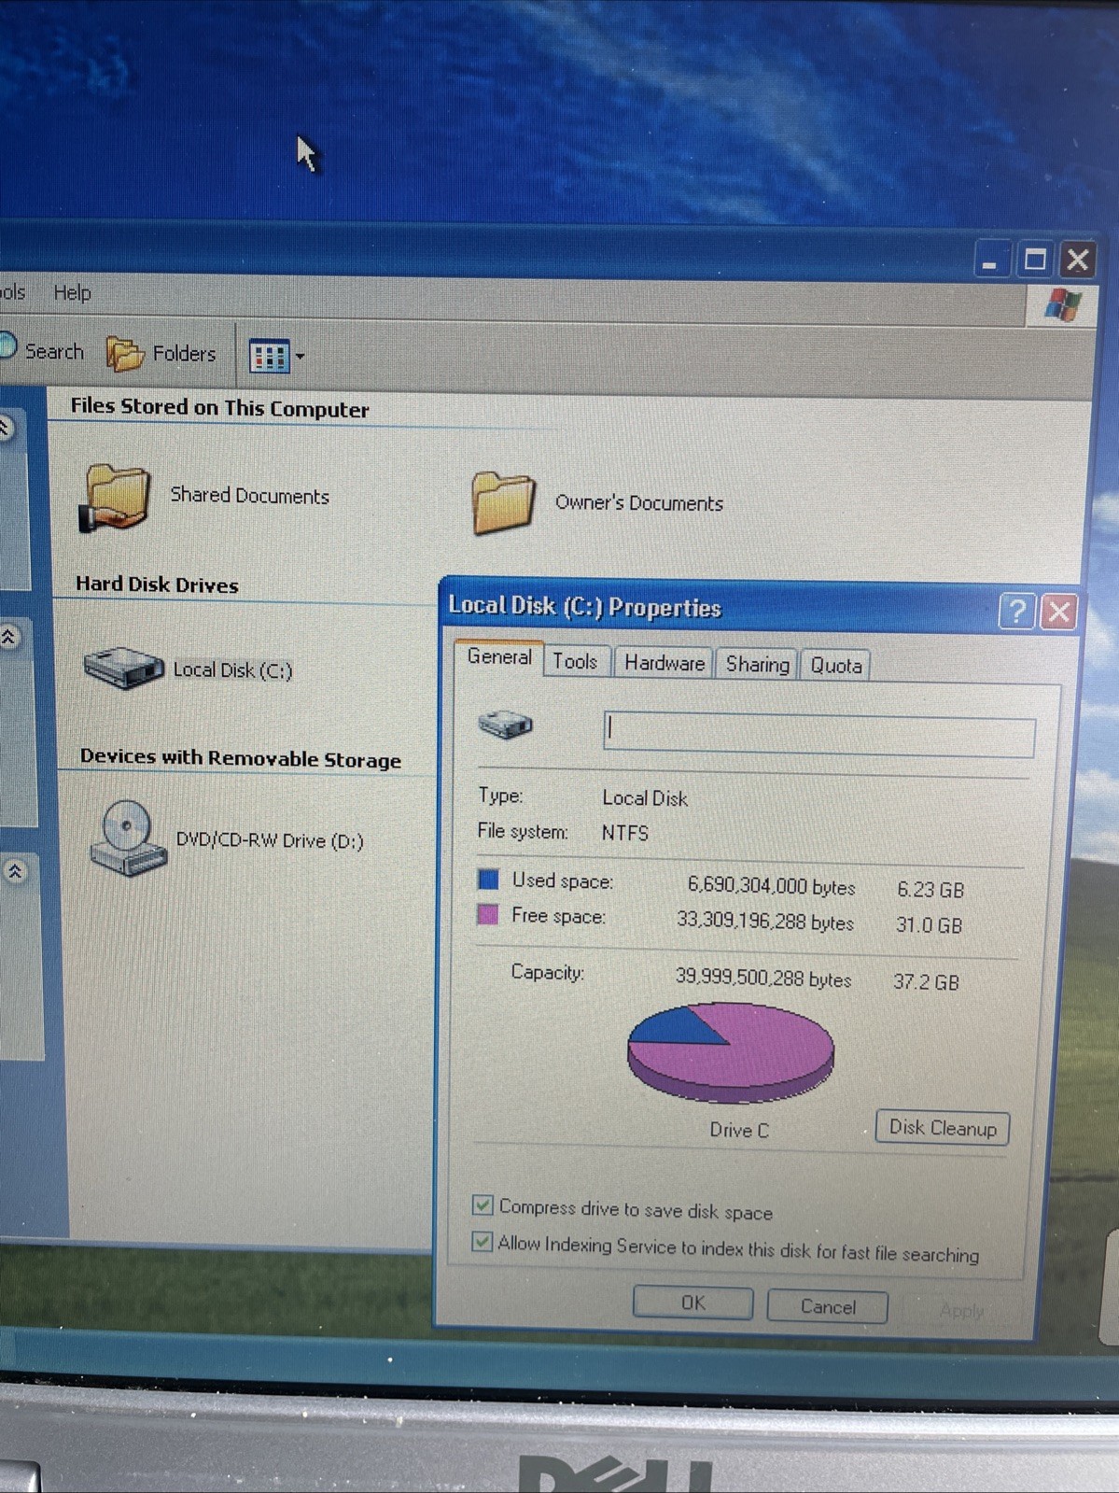Open the Owner's Documents folder icon
This screenshot has height=1493, width=1119.
coord(503,502)
